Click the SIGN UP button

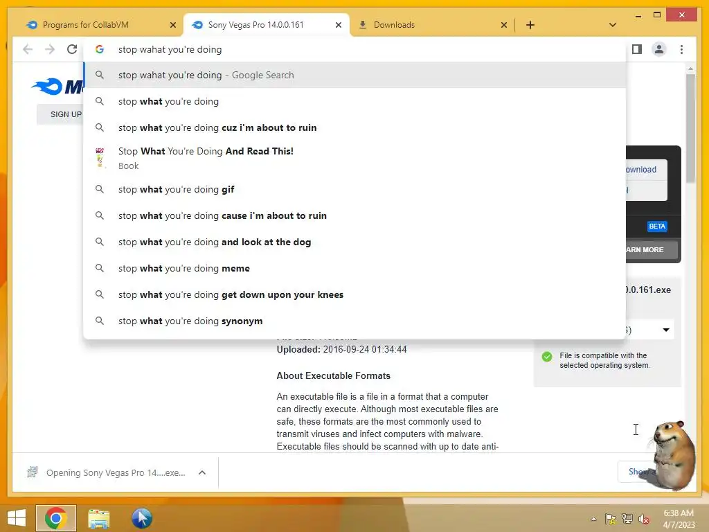point(60,114)
